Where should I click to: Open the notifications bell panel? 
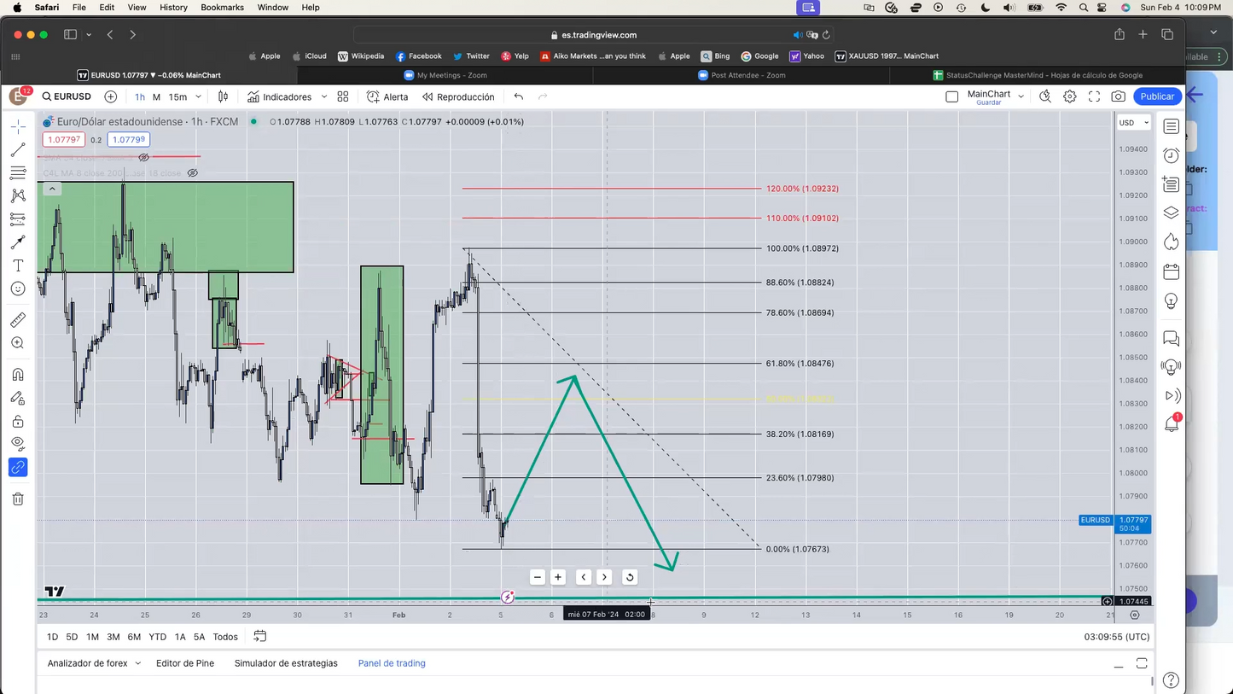[1172, 423]
